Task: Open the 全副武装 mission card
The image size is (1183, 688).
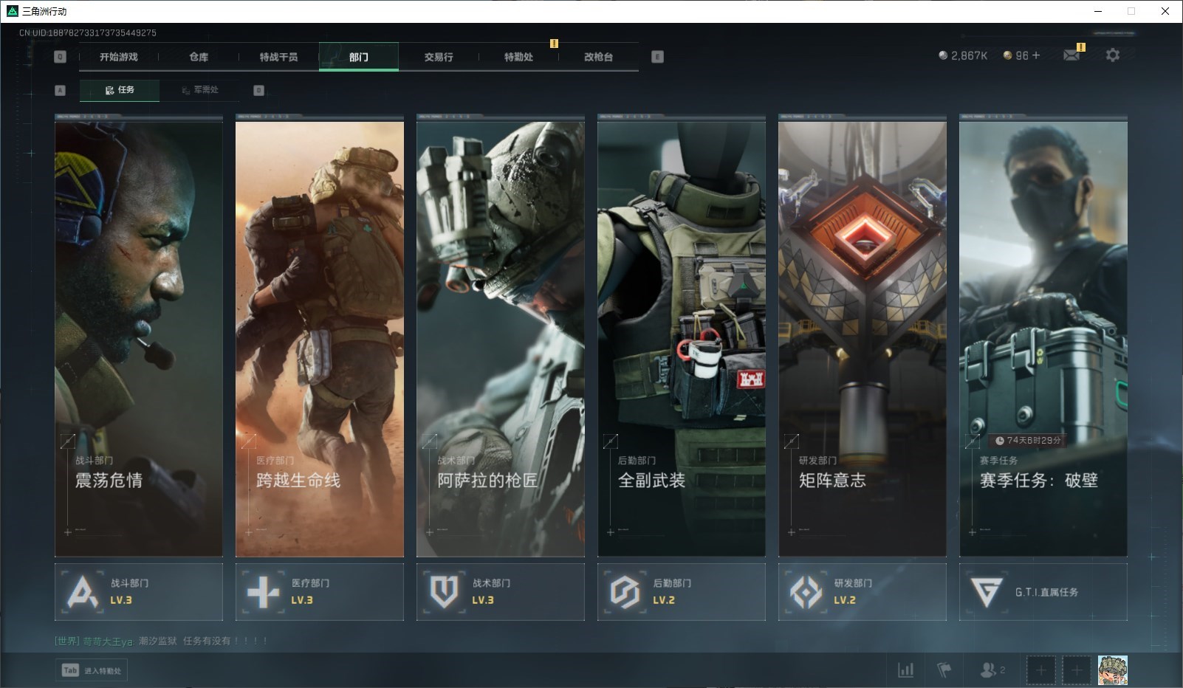Action: (x=682, y=339)
